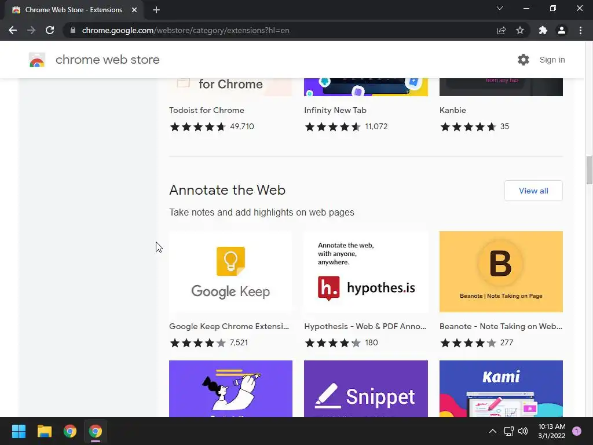Click Beanote - Note Taking title
The height and width of the screenshot is (445, 593).
click(x=501, y=326)
